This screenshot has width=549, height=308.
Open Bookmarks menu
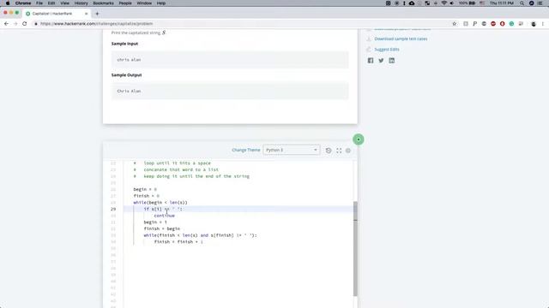(x=103, y=3)
